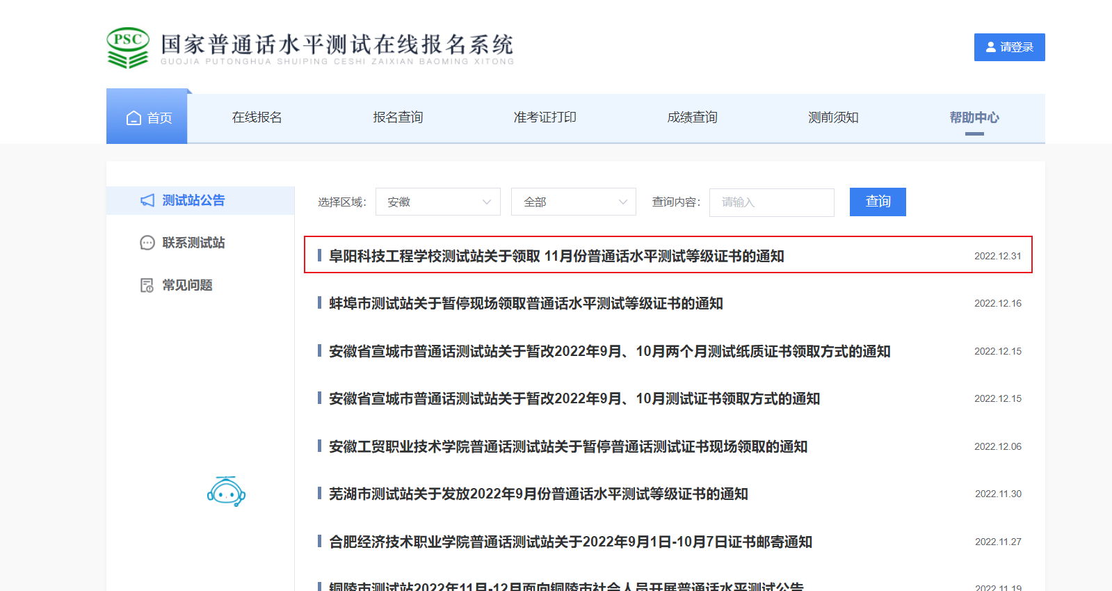Open 宣城市 notice about 两个月测试纸质证书
The height and width of the screenshot is (591, 1112).
609,351
